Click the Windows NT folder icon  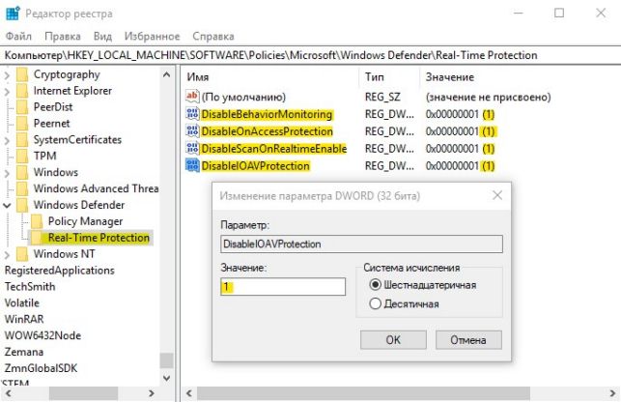click(x=22, y=254)
